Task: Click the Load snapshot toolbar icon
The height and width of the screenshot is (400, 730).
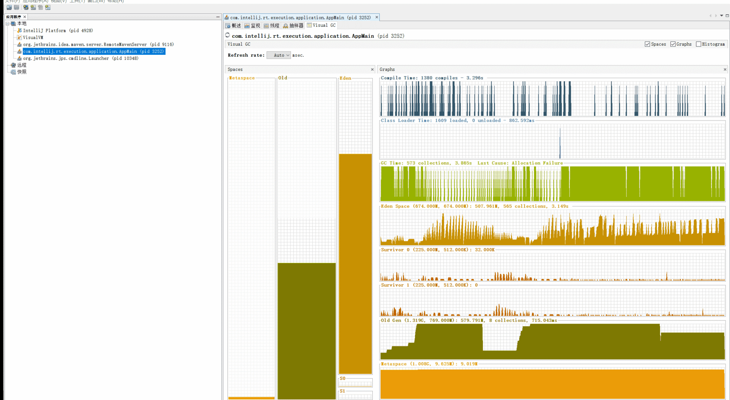Action: click(9, 7)
